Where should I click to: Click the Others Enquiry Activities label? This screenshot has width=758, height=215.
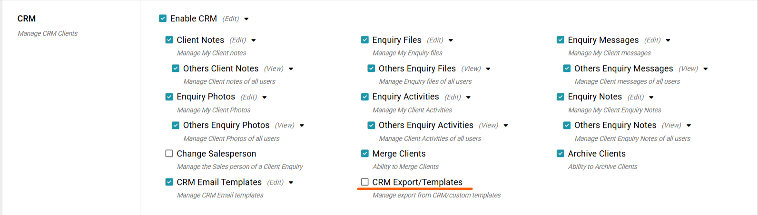coord(426,126)
